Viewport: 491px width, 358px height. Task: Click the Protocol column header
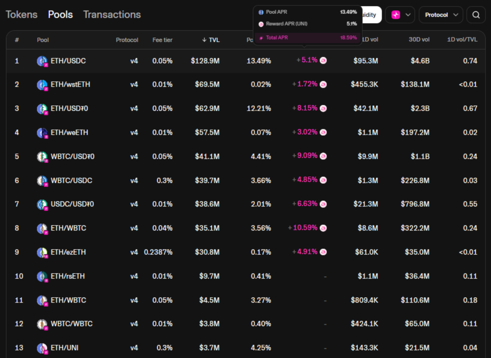click(127, 40)
